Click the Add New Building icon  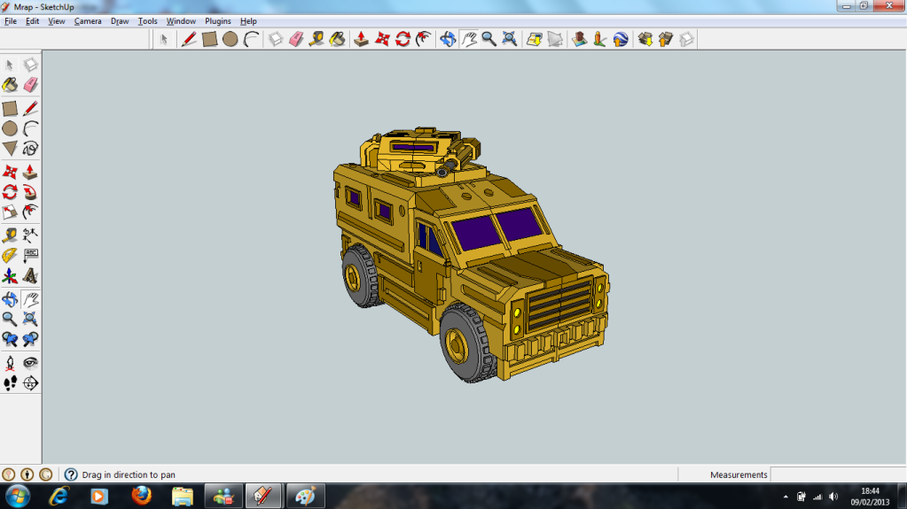pos(579,39)
